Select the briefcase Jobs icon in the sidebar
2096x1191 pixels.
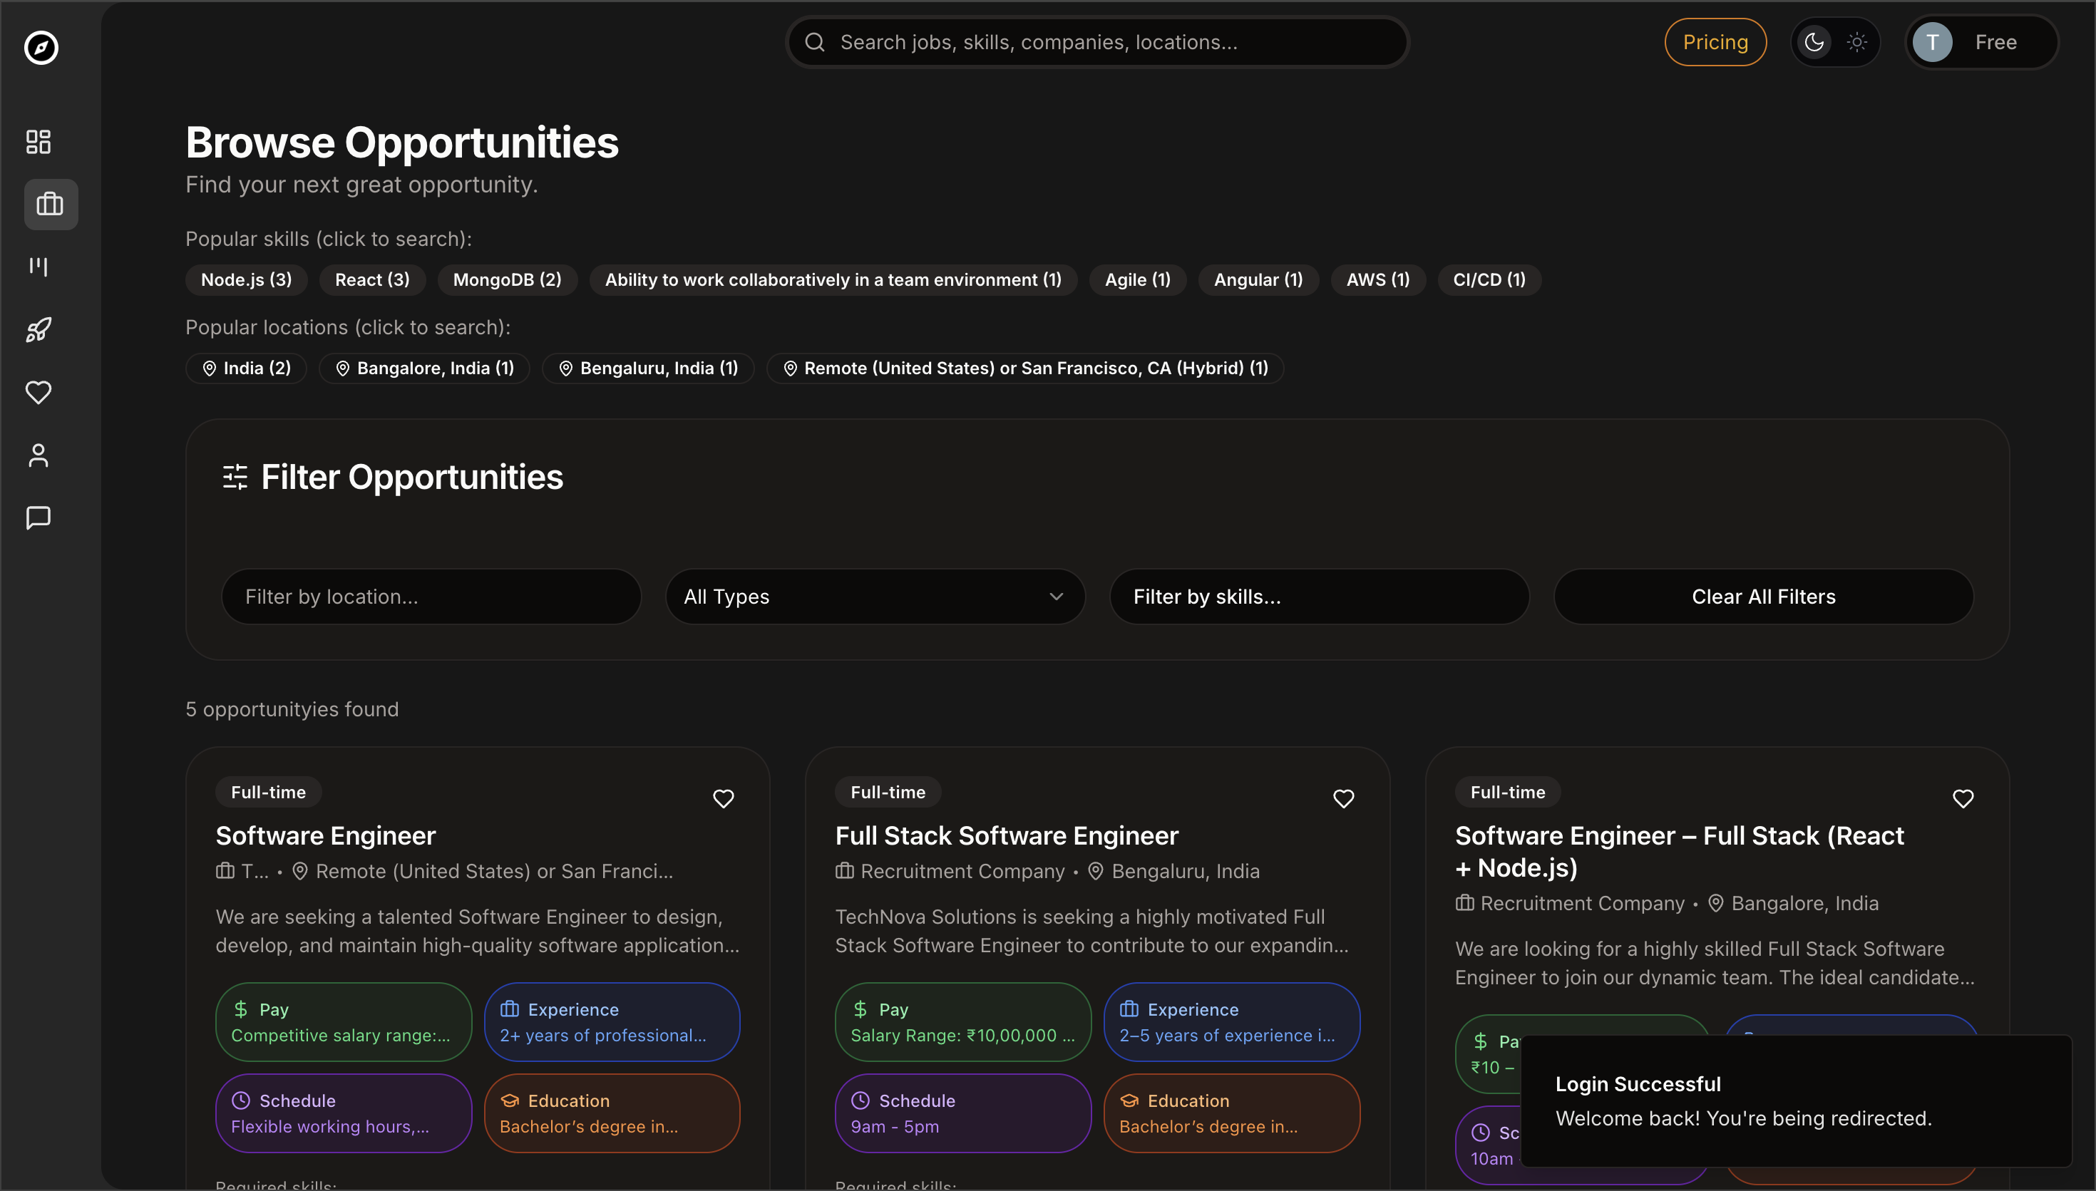pos(50,204)
